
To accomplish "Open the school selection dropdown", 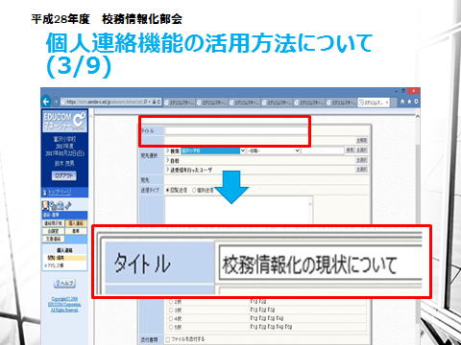I will tap(213, 150).
